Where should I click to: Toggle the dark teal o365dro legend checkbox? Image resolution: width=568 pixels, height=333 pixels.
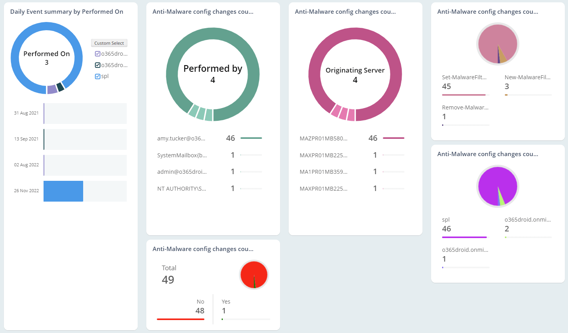tap(98, 65)
